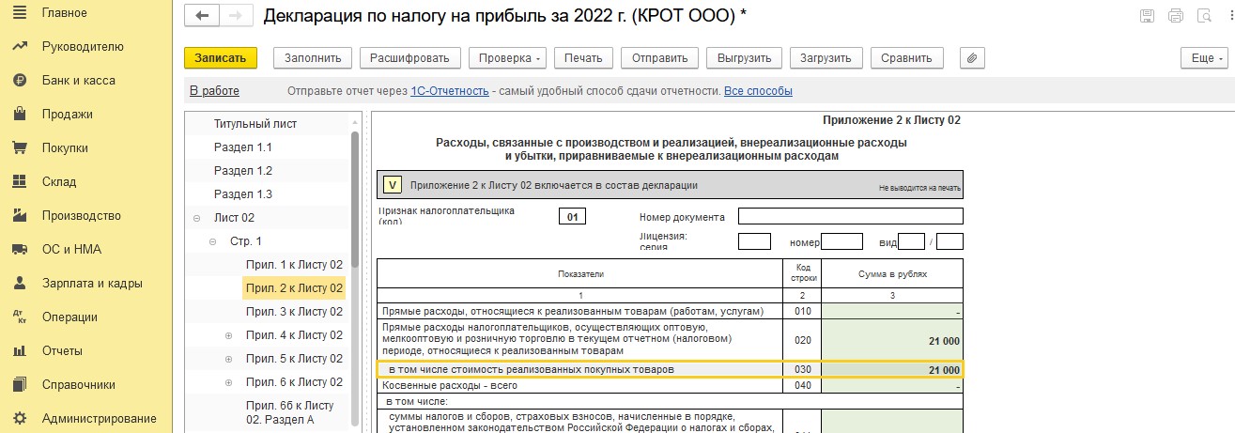Click the Операции Дт/Кт icon
This screenshot has height=433, width=1235.
[19, 317]
